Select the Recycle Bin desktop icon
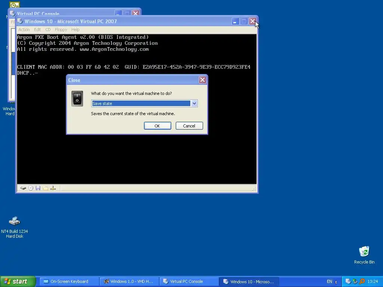Image resolution: width=383 pixels, height=287 pixels. click(x=364, y=255)
